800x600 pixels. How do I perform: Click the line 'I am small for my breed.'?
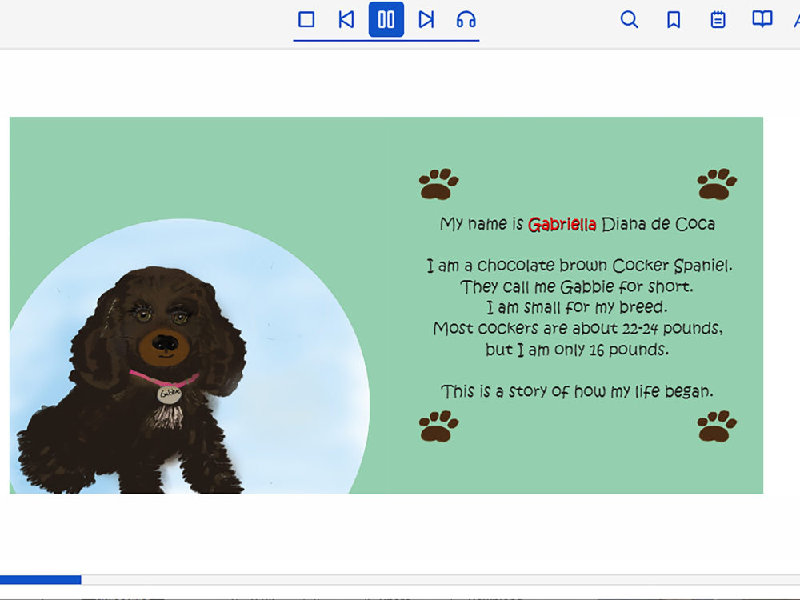point(577,308)
